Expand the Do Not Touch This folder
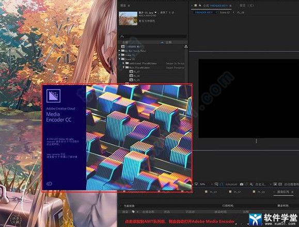 120,51
